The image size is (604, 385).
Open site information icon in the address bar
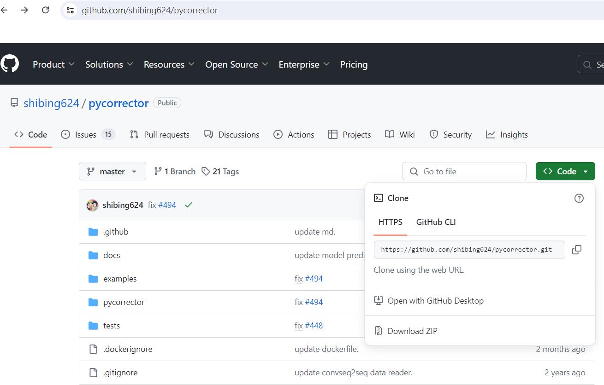click(x=70, y=10)
